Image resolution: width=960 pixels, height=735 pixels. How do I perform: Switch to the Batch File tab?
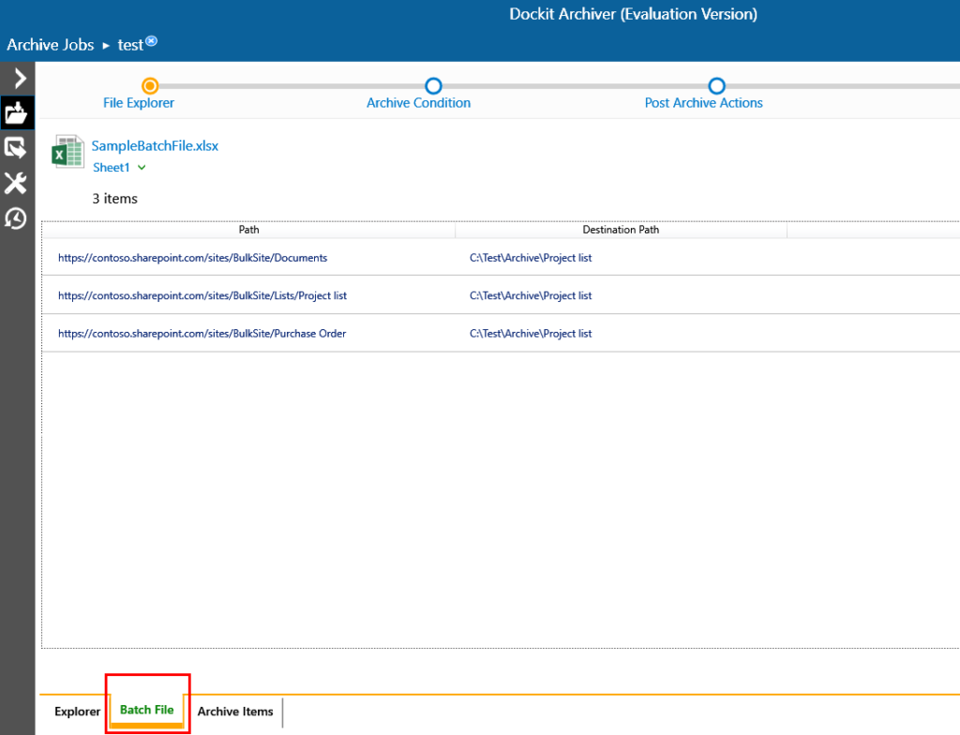[x=147, y=710]
